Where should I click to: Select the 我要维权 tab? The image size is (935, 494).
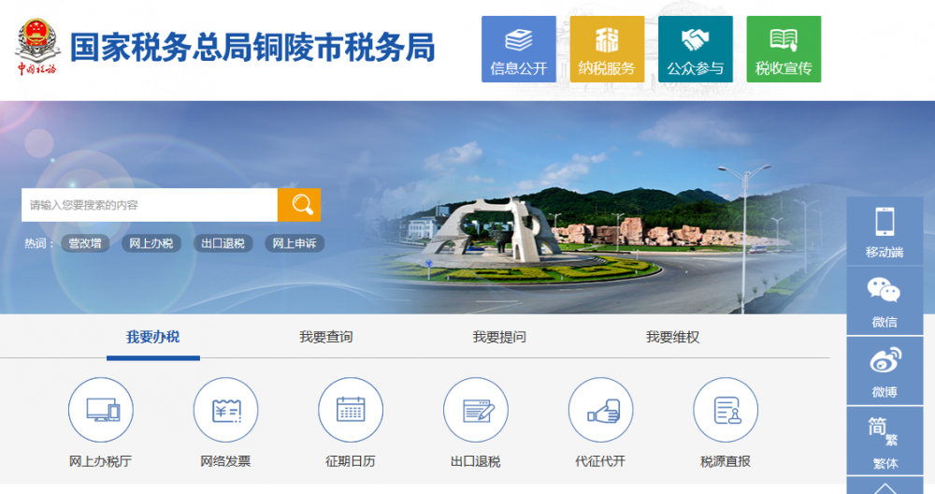[672, 337]
